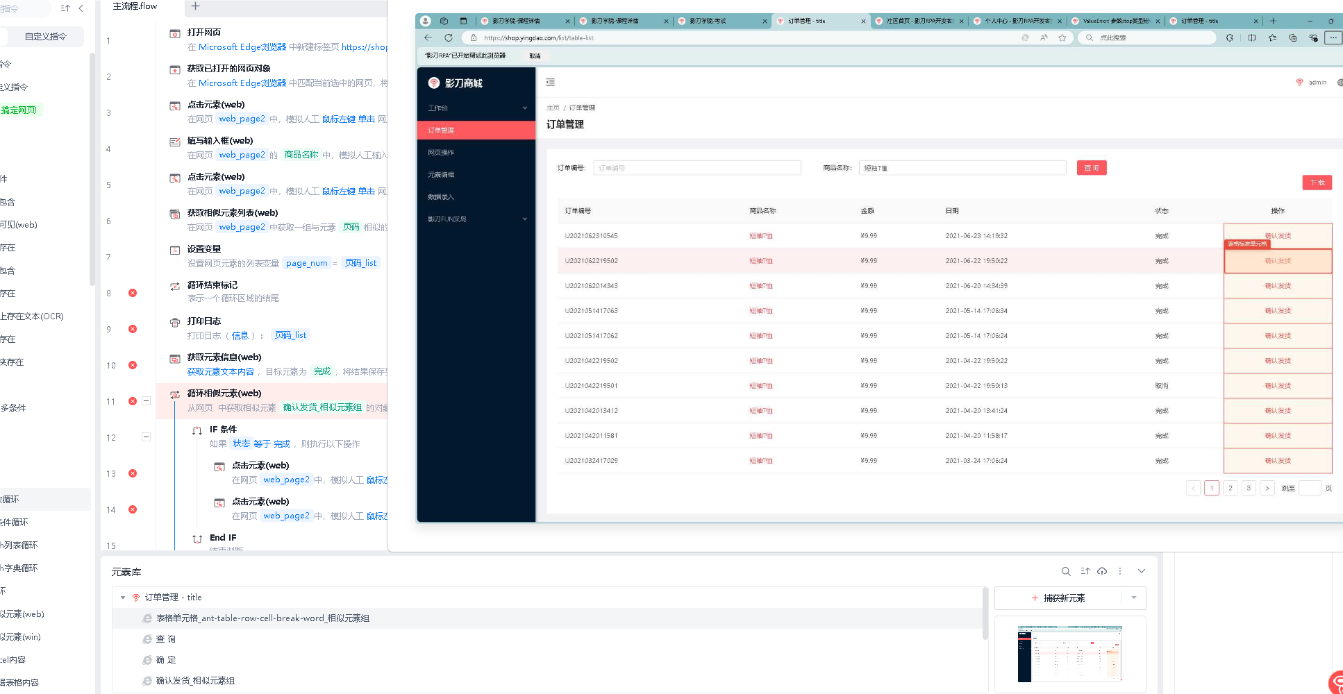Toggle the breakpoint on line 13

pyautogui.click(x=133, y=474)
